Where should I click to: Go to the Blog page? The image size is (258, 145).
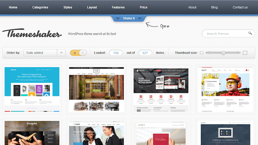pyautogui.click(x=214, y=7)
